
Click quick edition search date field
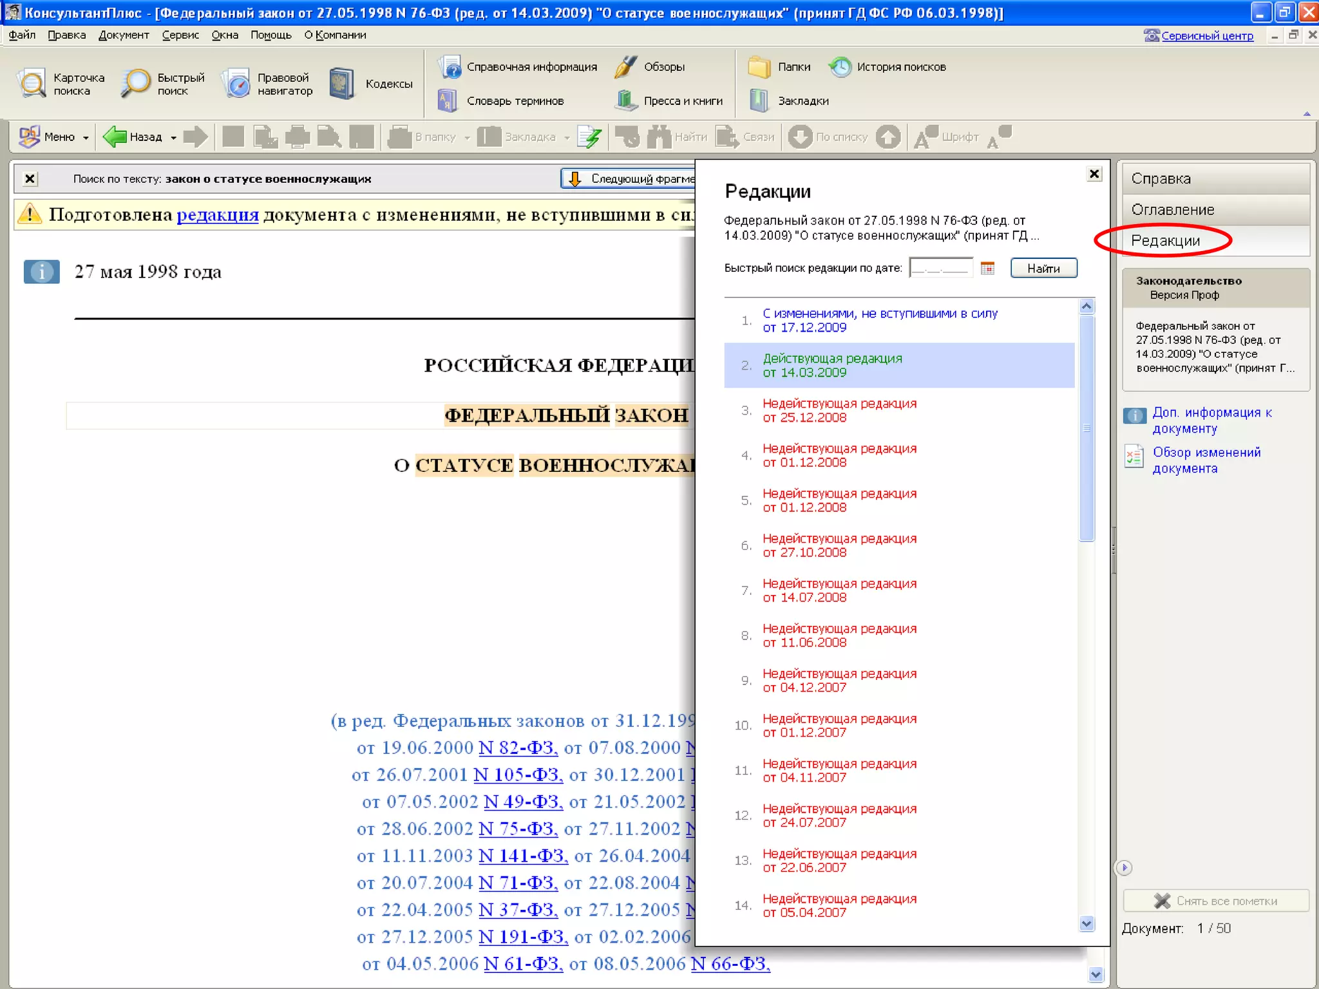pos(940,268)
